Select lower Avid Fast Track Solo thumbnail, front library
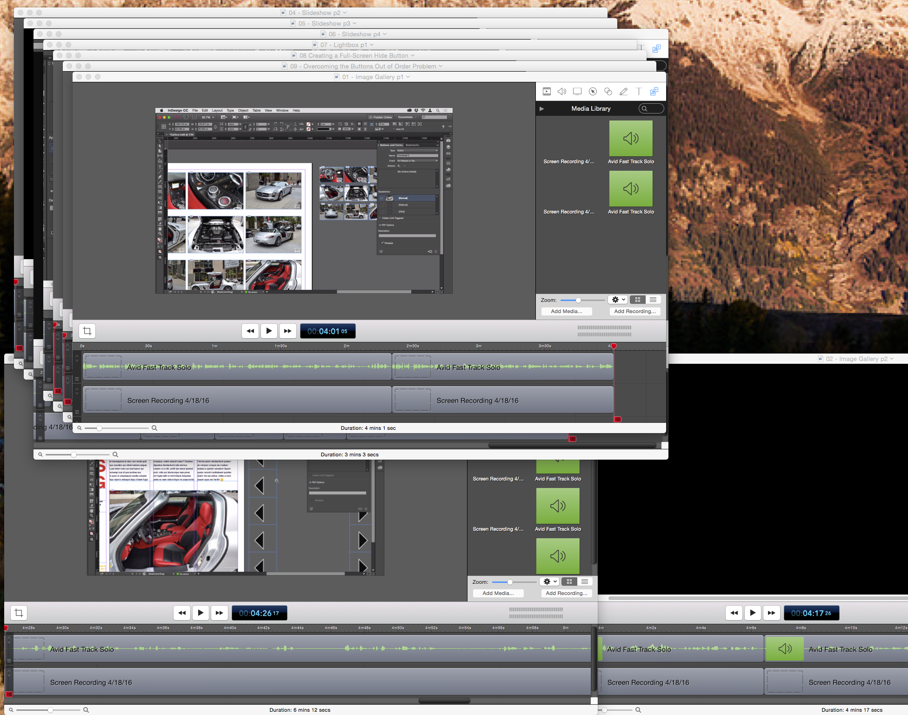The image size is (908, 715). (x=631, y=189)
